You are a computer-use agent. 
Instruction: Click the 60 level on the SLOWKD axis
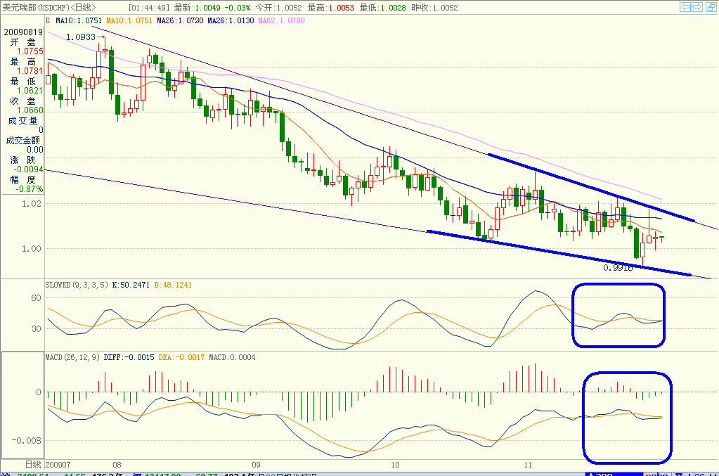pyautogui.click(x=37, y=298)
